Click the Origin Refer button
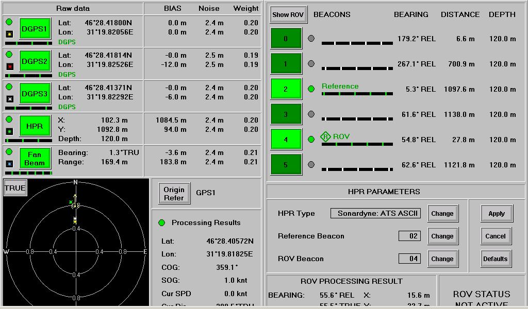This screenshot has height=309, width=528. pyautogui.click(x=174, y=194)
